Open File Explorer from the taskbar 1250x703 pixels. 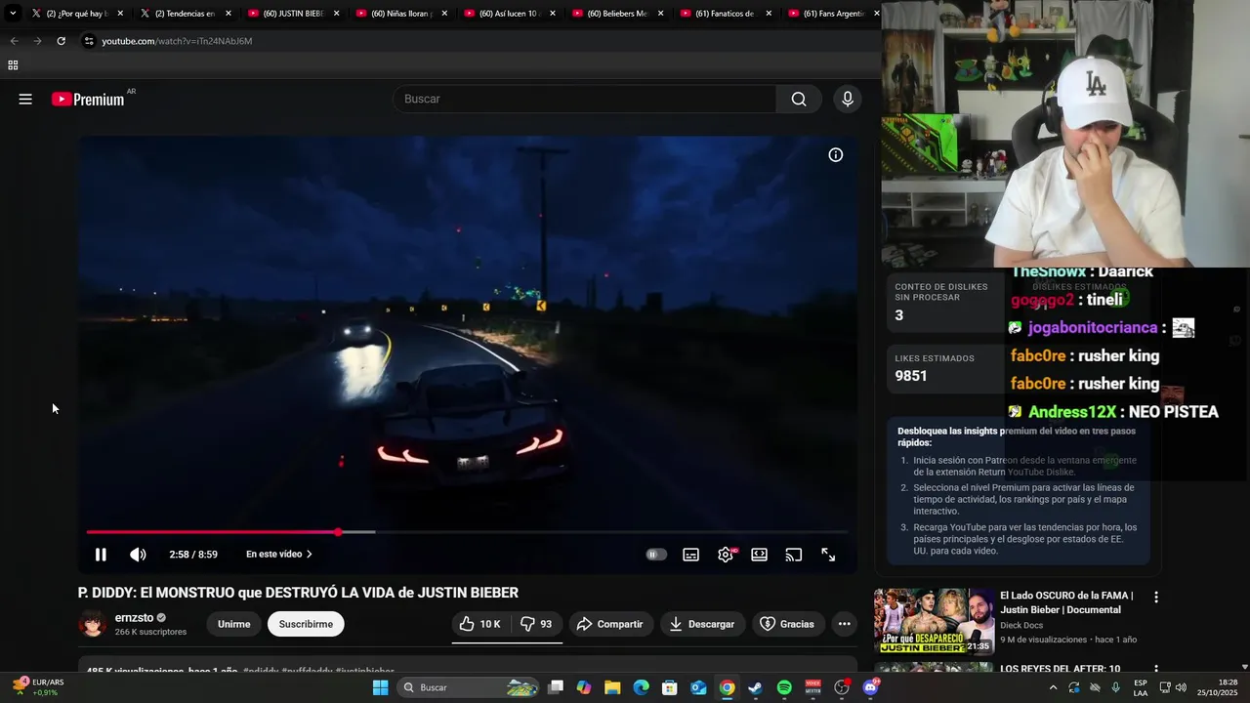[x=612, y=687]
